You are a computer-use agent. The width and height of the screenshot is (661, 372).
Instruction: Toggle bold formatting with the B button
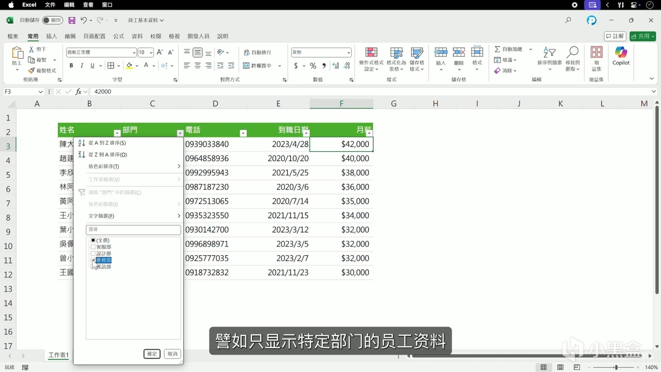pyautogui.click(x=71, y=66)
